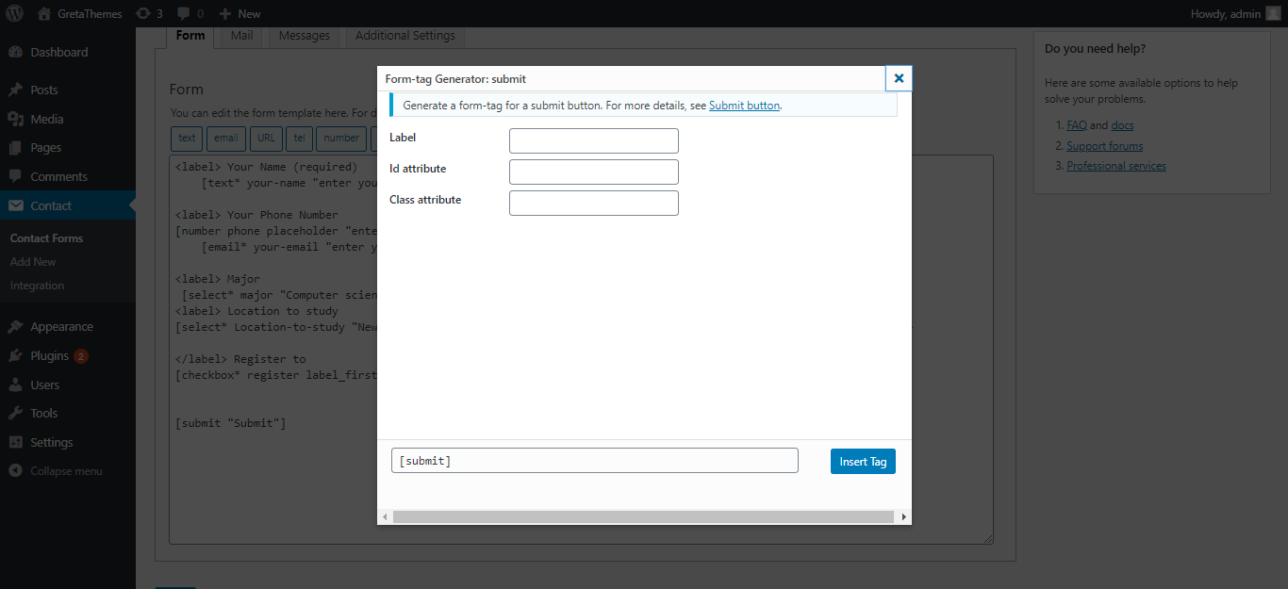Open the updates icon showing 3

149,13
